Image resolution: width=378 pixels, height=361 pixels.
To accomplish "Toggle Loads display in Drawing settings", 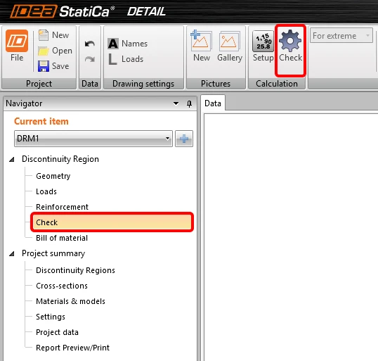I will pyautogui.click(x=125, y=59).
